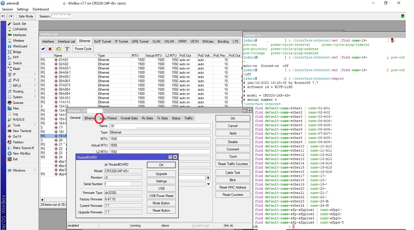414x230 pixels.
Task: Open Bridge menu in sidebar
Action: click(17, 52)
